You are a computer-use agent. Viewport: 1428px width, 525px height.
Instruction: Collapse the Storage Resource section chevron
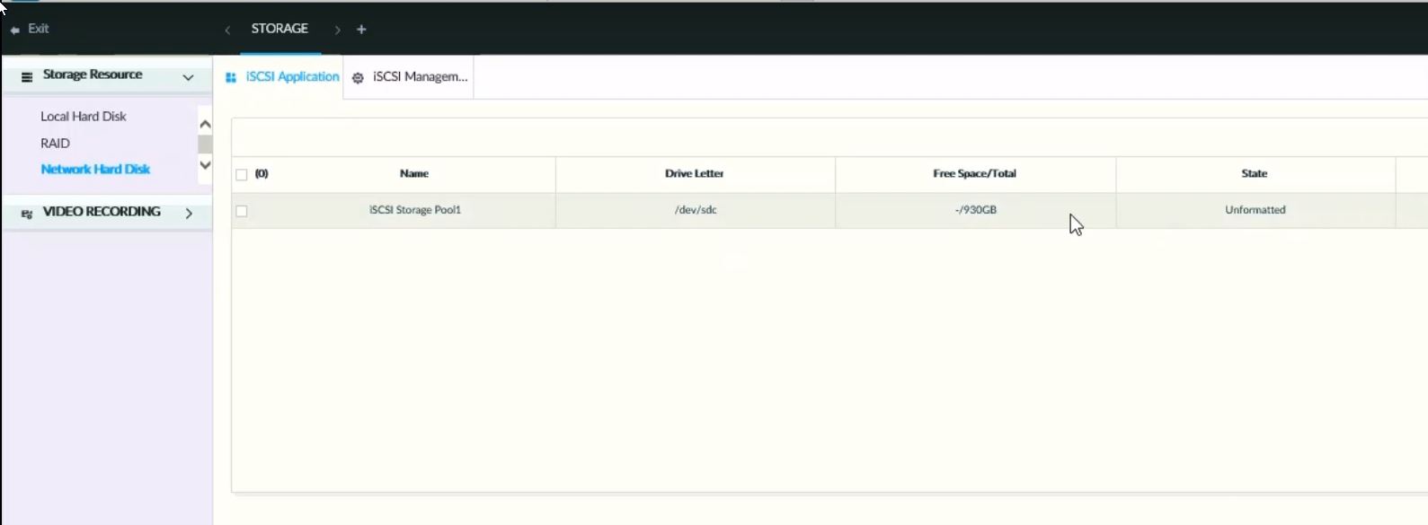click(x=188, y=77)
